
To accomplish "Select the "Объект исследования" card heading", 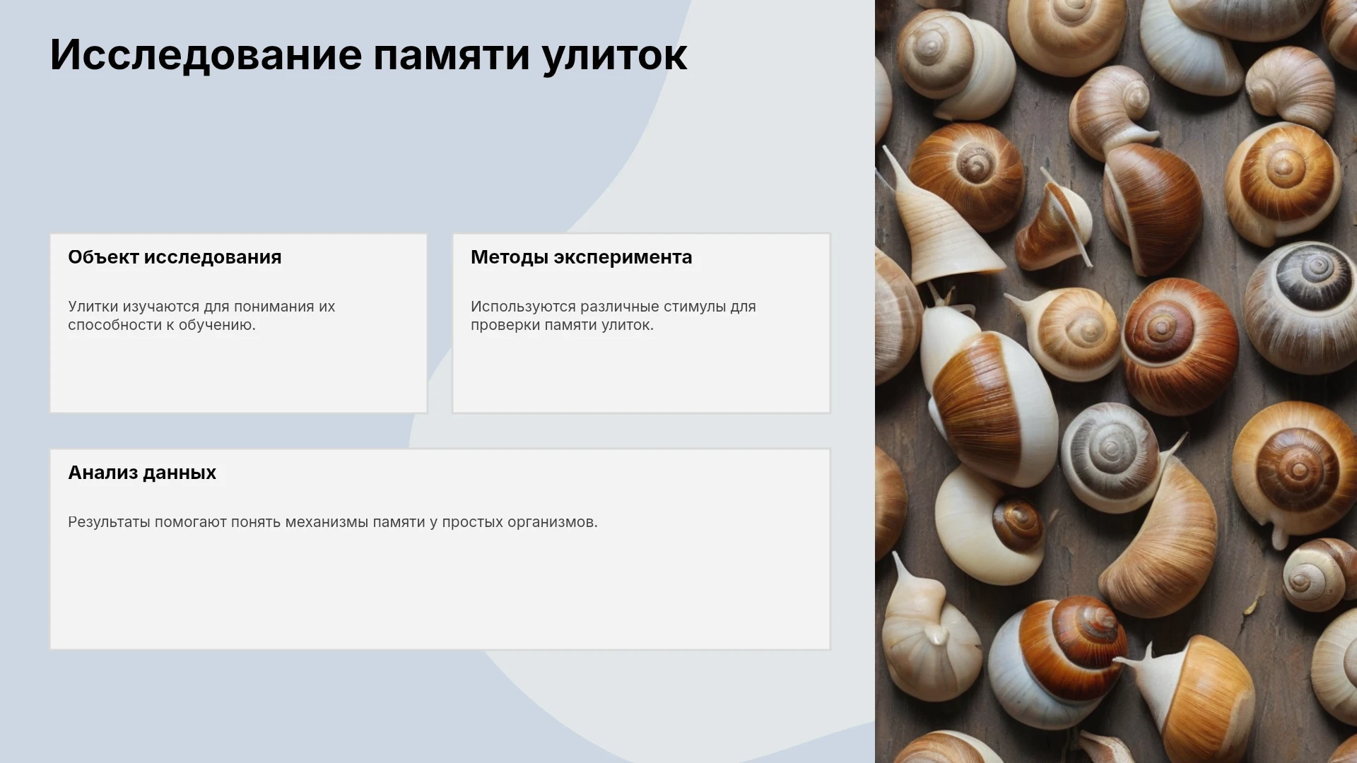I will pyautogui.click(x=175, y=257).
